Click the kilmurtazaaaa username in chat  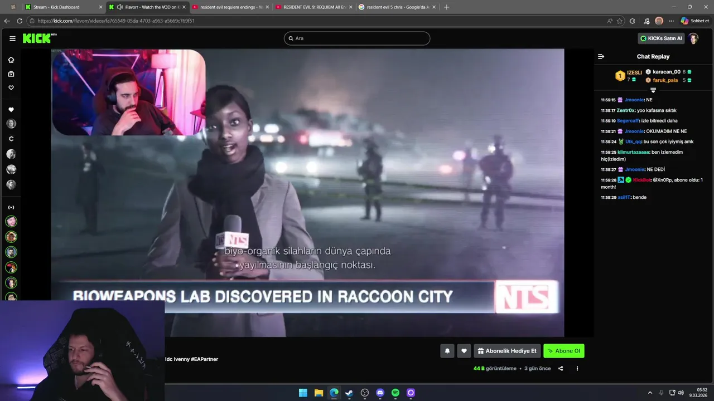634,152
